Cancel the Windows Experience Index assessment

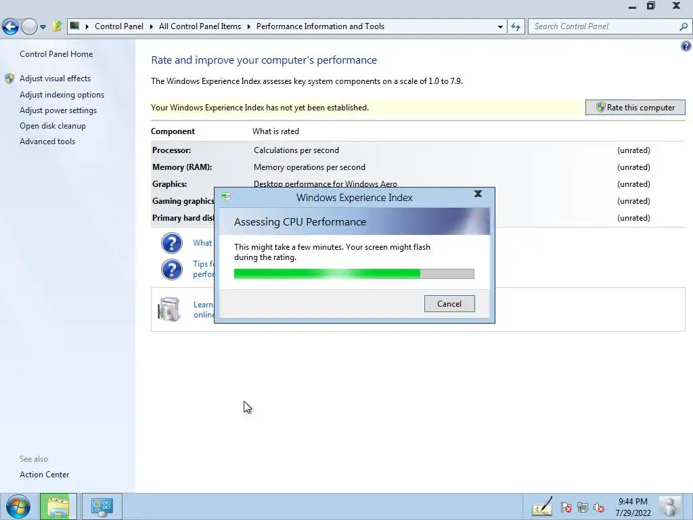tap(449, 304)
